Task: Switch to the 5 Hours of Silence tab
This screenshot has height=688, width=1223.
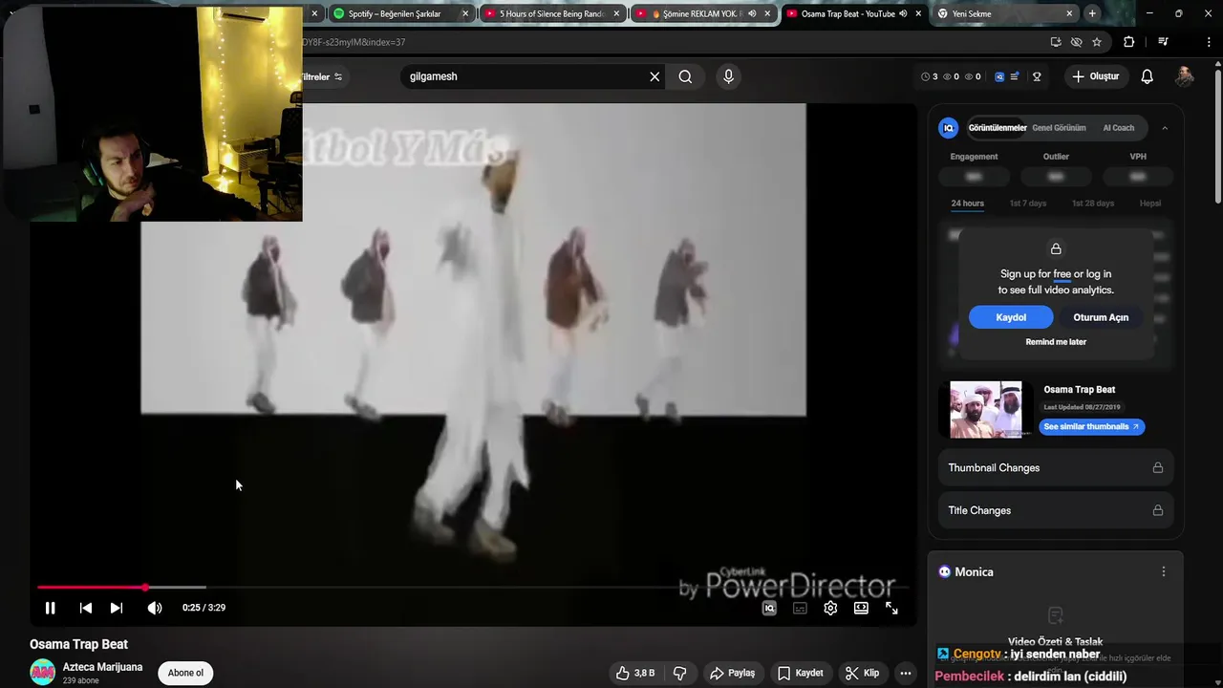Action: point(551,13)
